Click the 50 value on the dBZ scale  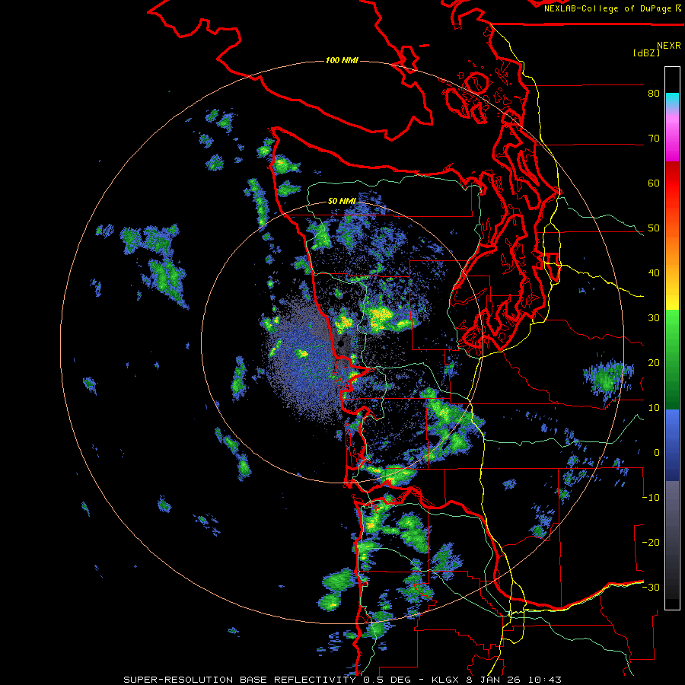point(654,228)
